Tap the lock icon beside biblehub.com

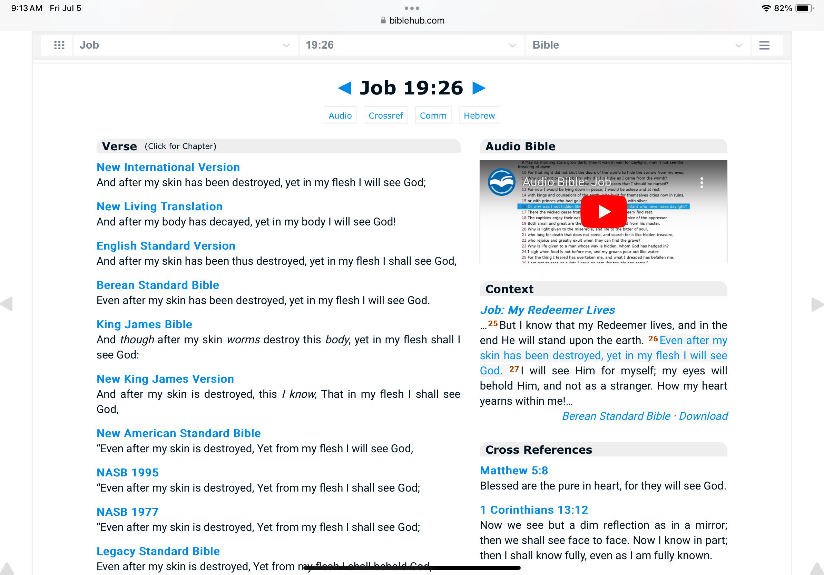pyautogui.click(x=383, y=20)
